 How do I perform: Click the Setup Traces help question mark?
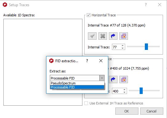pyautogui.click(x=146, y=5)
